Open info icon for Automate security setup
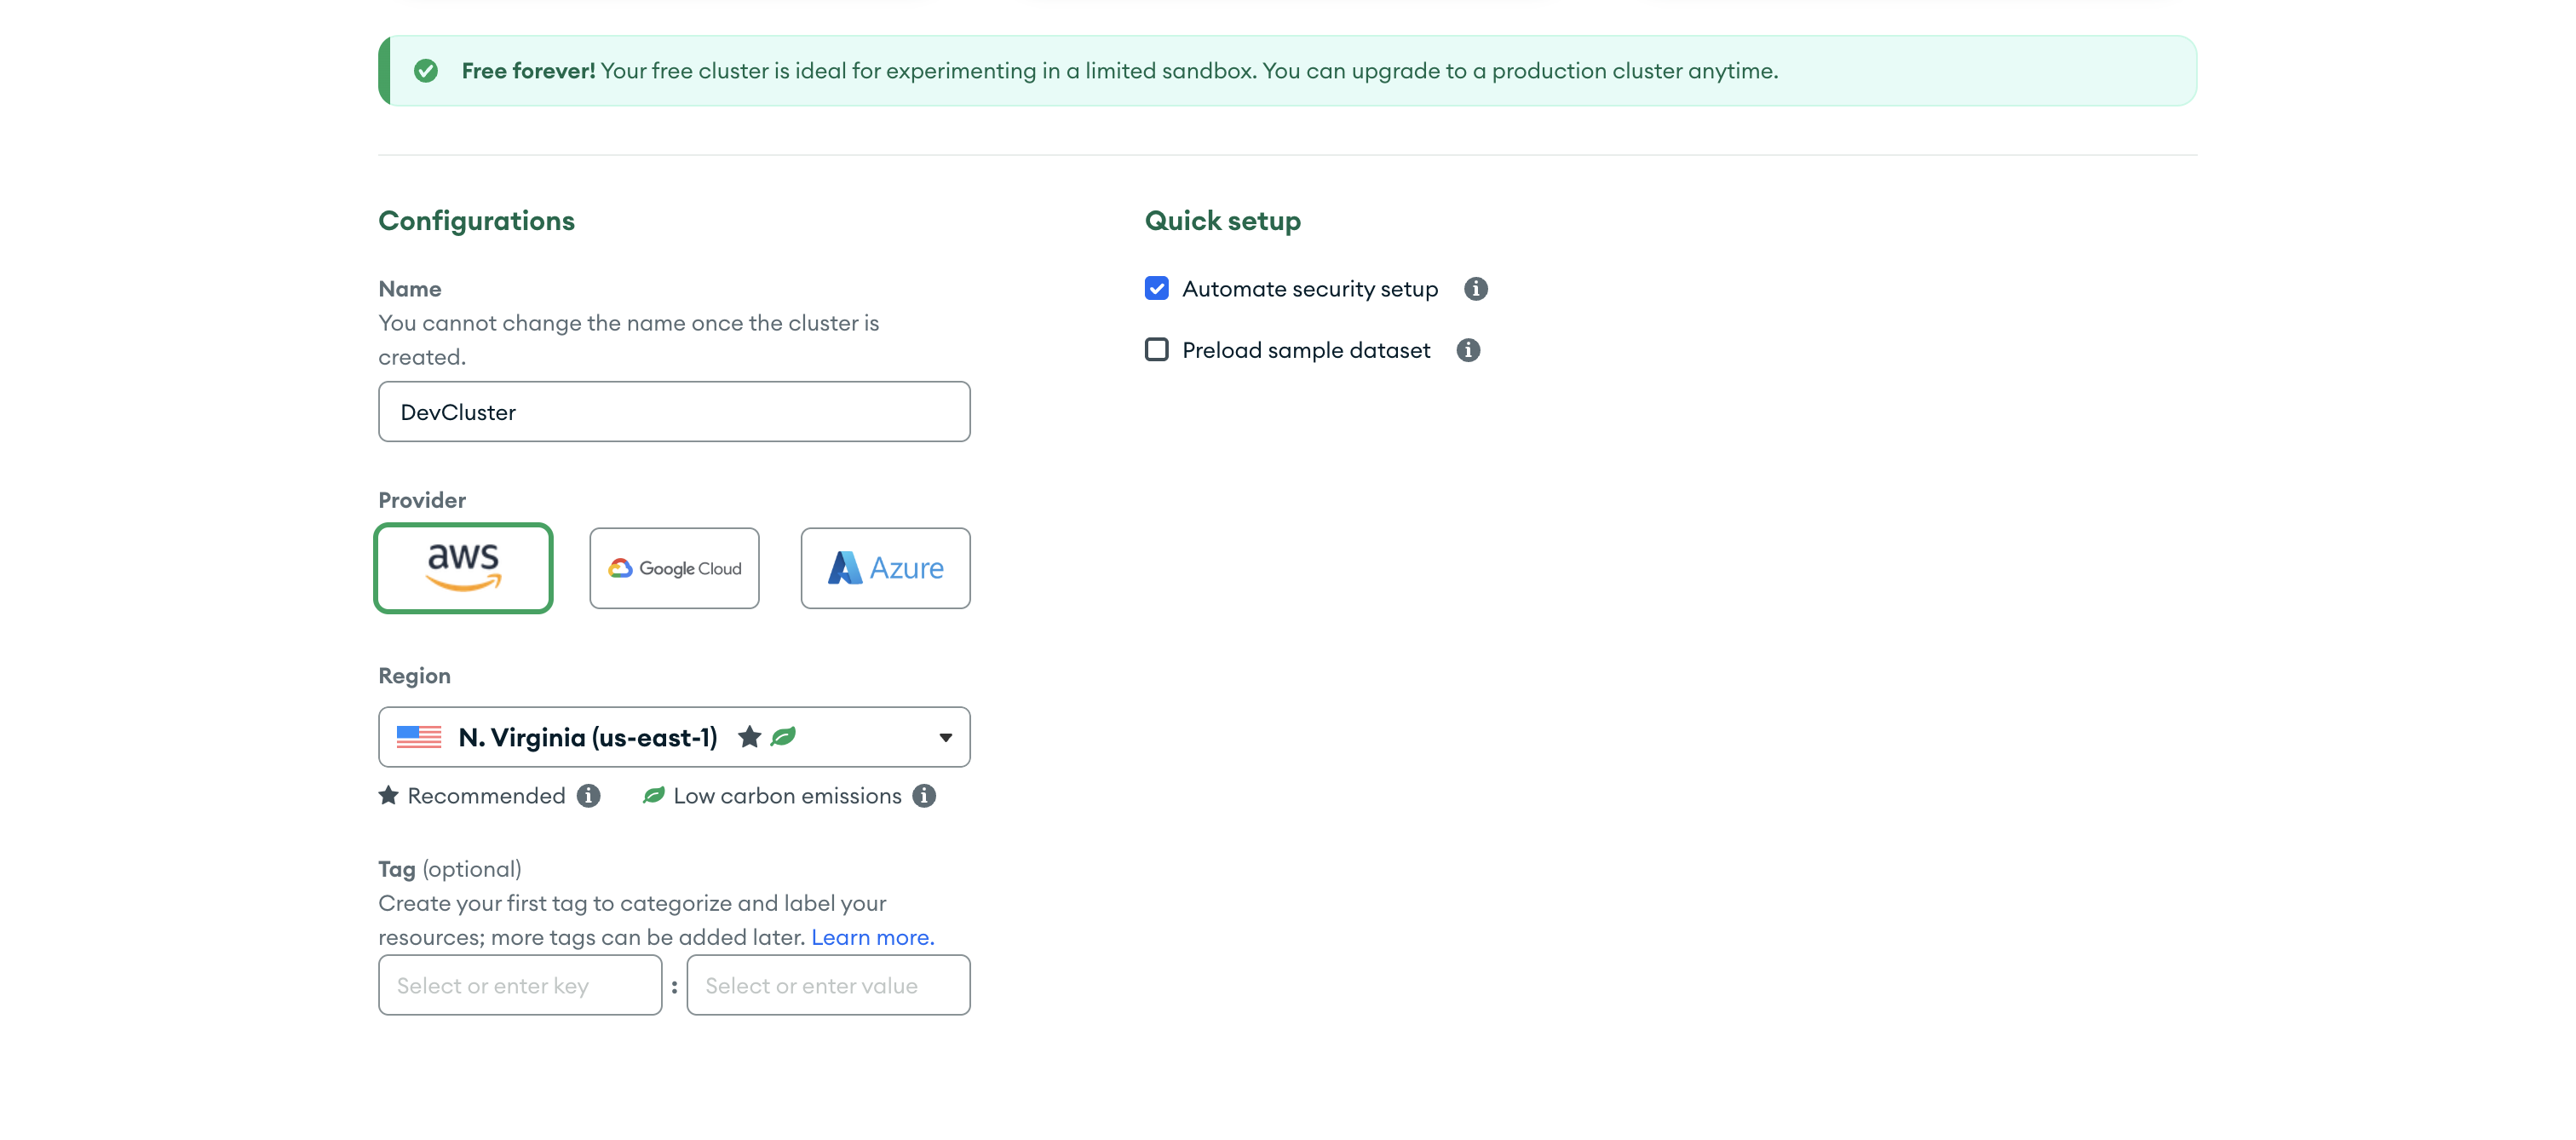This screenshot has width=2576, height=1140. pos(1475,288)
